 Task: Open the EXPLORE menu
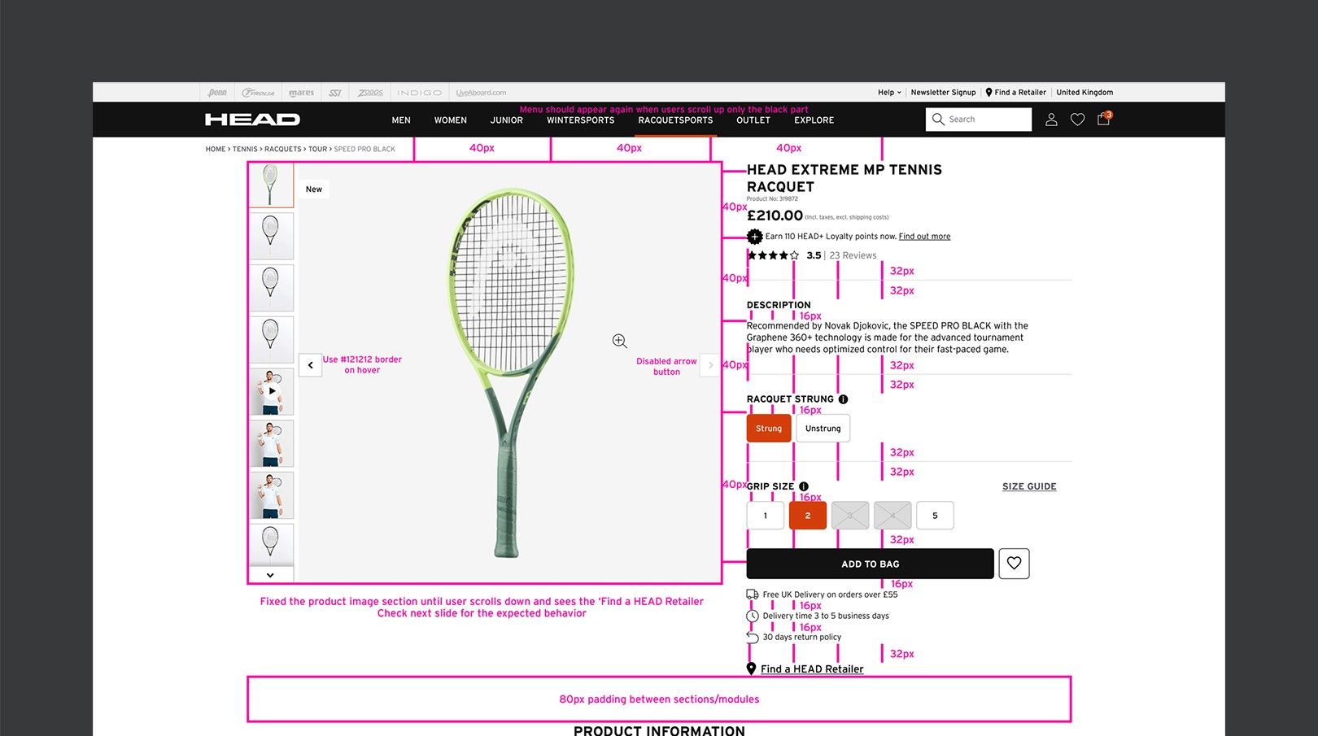click(814, 120)
